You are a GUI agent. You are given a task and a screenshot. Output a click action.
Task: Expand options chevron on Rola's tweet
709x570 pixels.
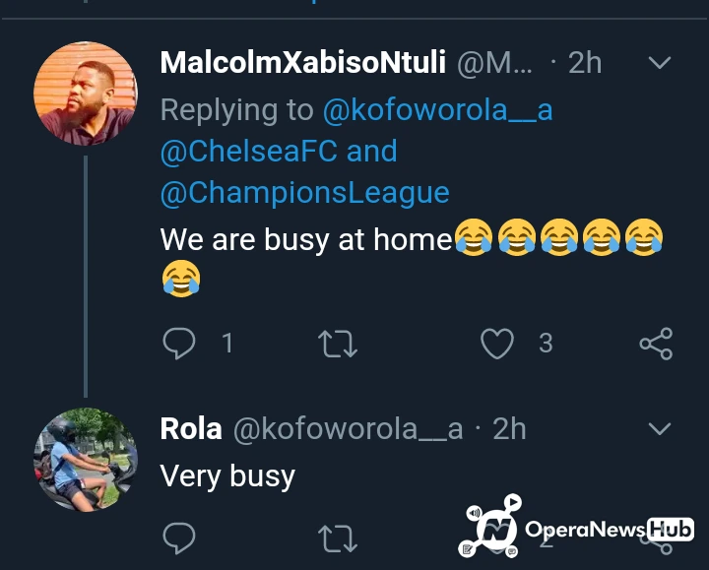pyautogui.click(x=659, y=428)
